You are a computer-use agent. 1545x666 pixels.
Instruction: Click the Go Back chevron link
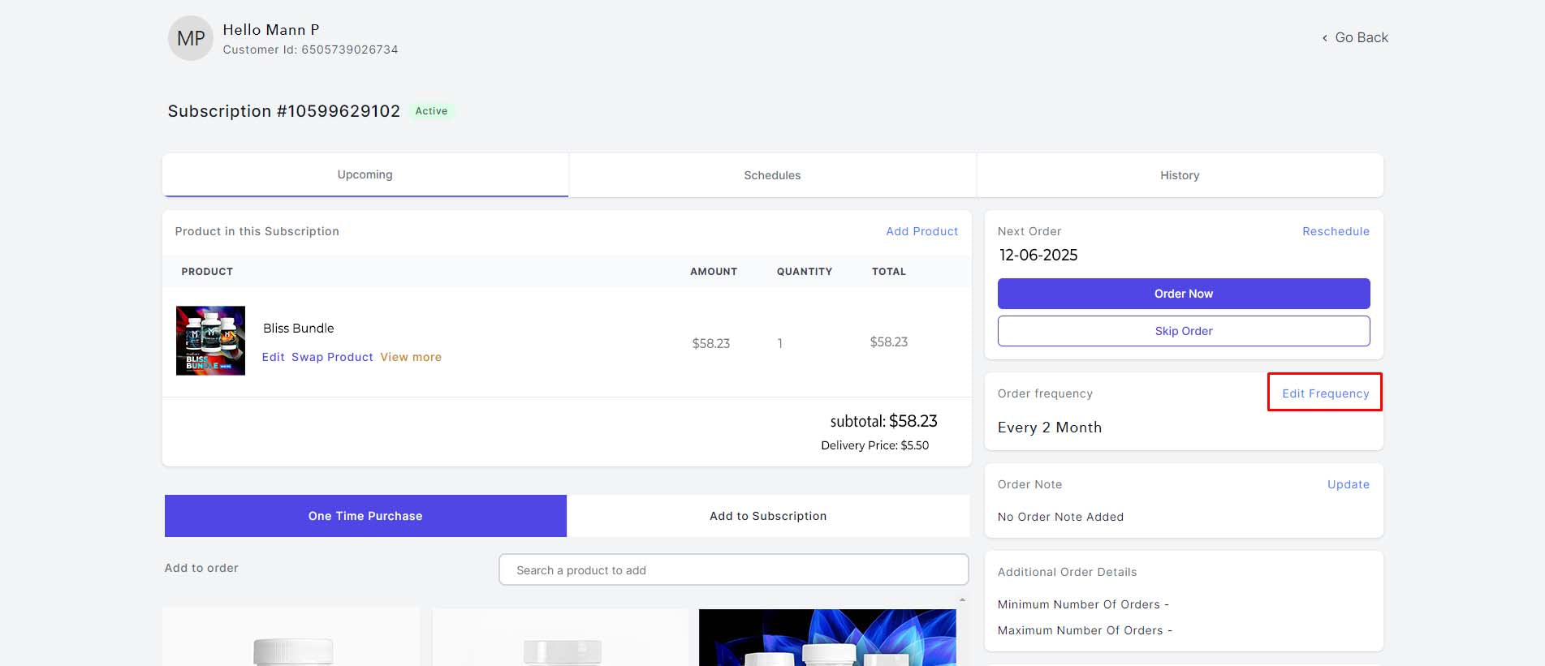pyautogui.click(x=1354, y=37)
